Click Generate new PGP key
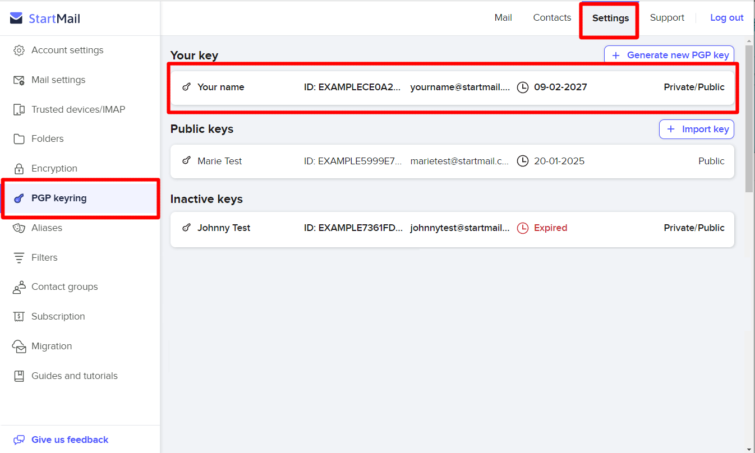The image size is (755, 453). (669, 55)
